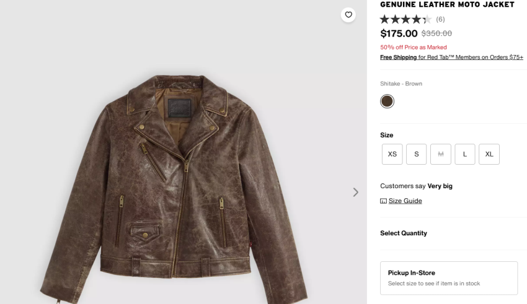The image size is (527, 304).
Task: Pick size XL
Action: 489,154
